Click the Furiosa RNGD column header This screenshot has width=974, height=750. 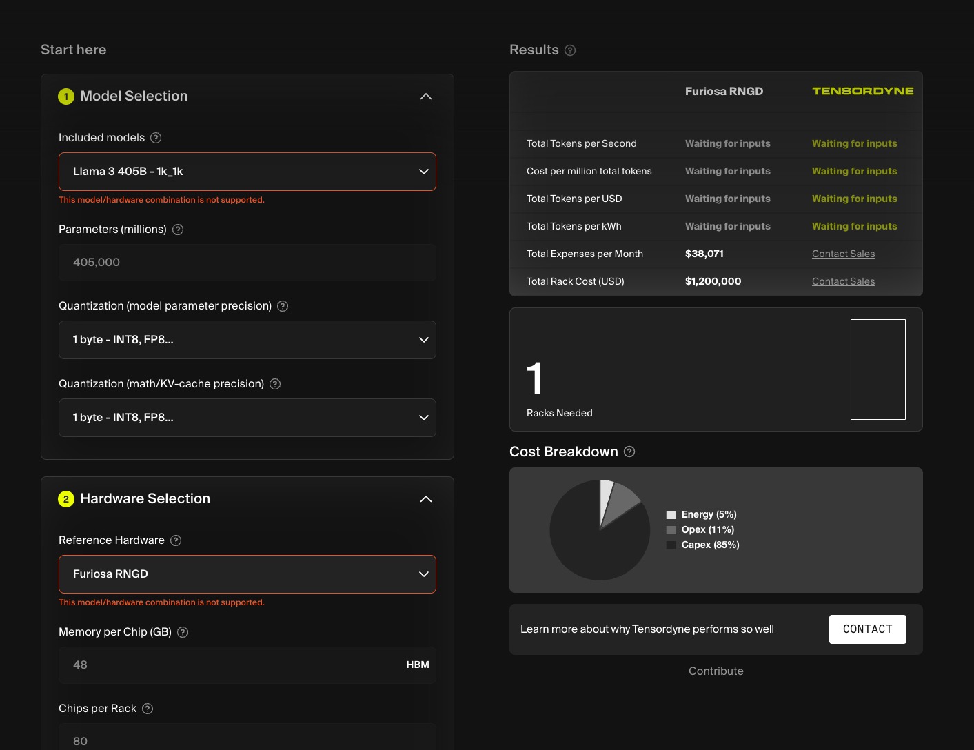coord(724,91)
